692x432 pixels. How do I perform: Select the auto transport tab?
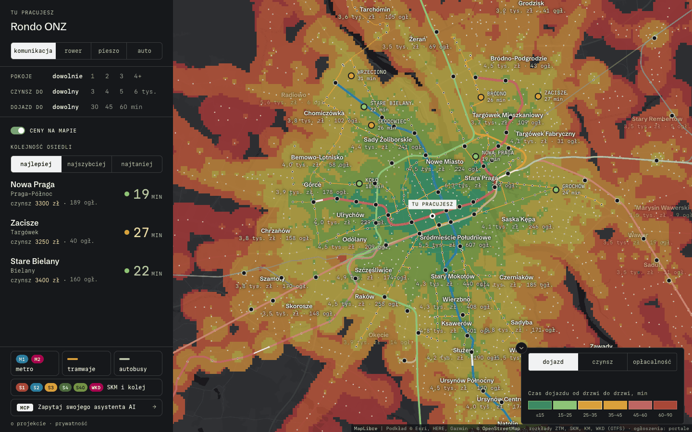(x=144, y=51)
